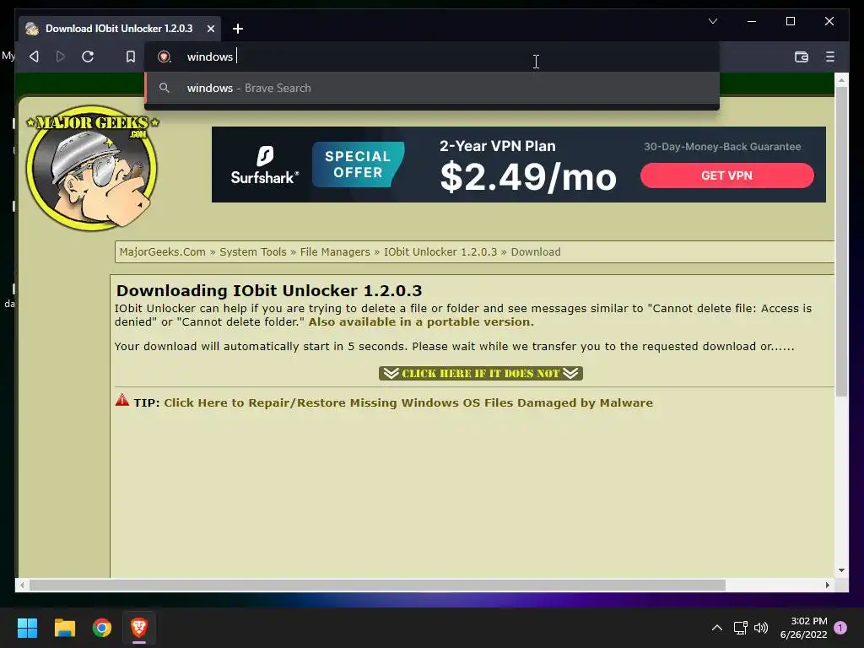Image resolution: width=864 pixels, height=648 pixels.
Task: Minimize the Brave browser window
Action: click(752, 21)
